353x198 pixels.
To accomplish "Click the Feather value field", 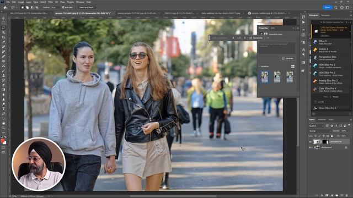I will pos(55,7).
